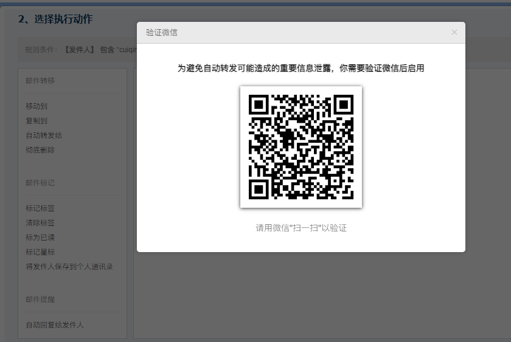Select 复制到 action
Screen dimensions: 511x342
click(36, 121)
